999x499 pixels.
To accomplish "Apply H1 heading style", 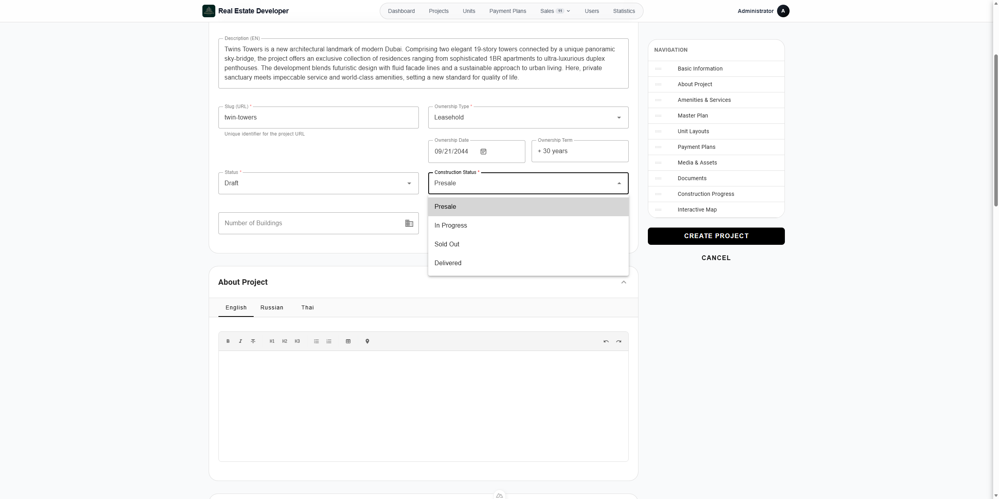I will [272, 341].
